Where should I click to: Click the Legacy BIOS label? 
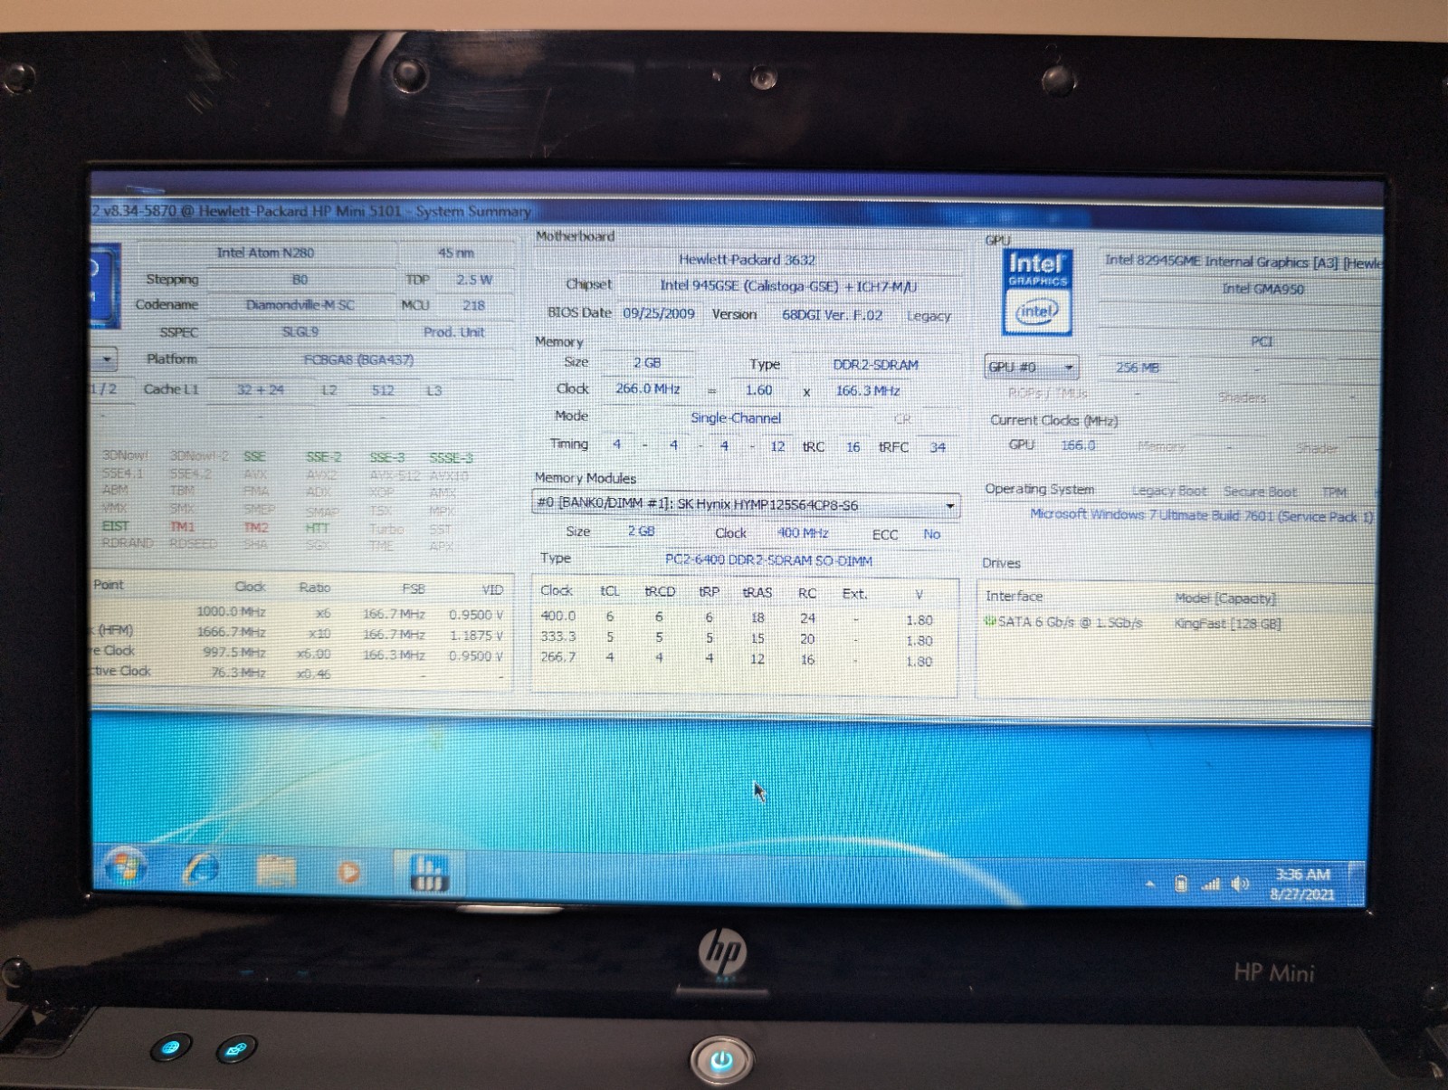(929, 316)
